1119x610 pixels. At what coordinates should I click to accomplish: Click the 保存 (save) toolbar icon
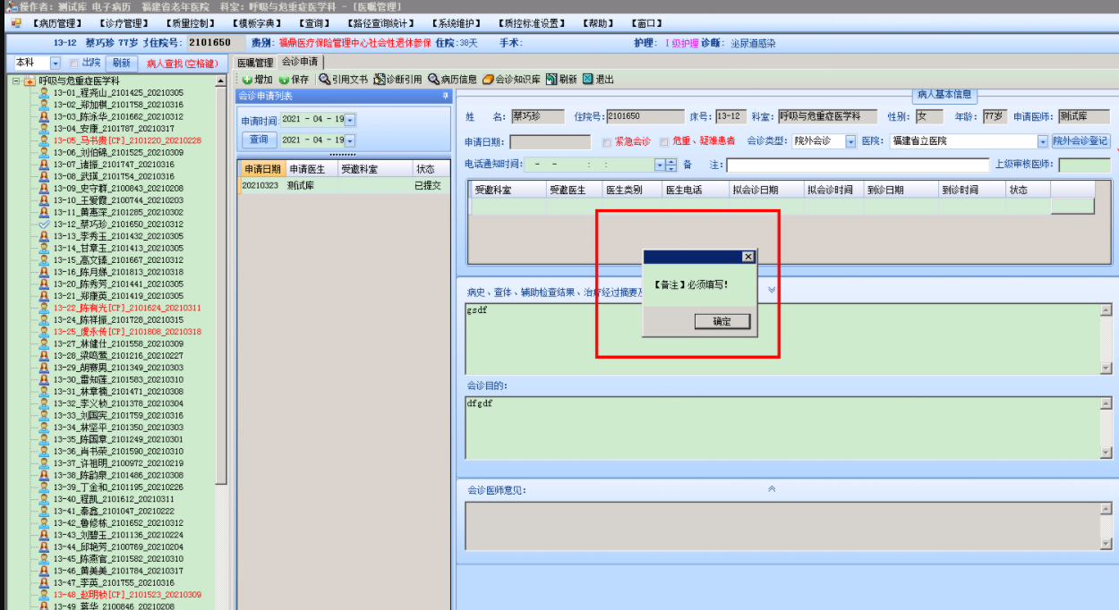point(284,80)
